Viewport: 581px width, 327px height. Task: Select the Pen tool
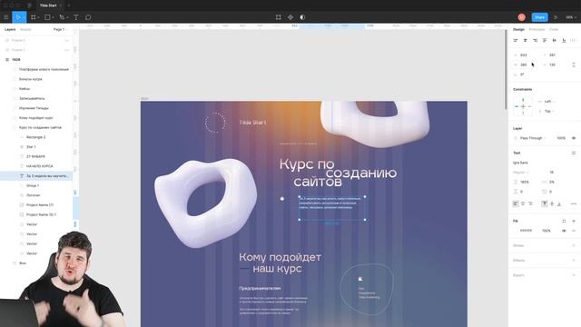coord(62,17)
